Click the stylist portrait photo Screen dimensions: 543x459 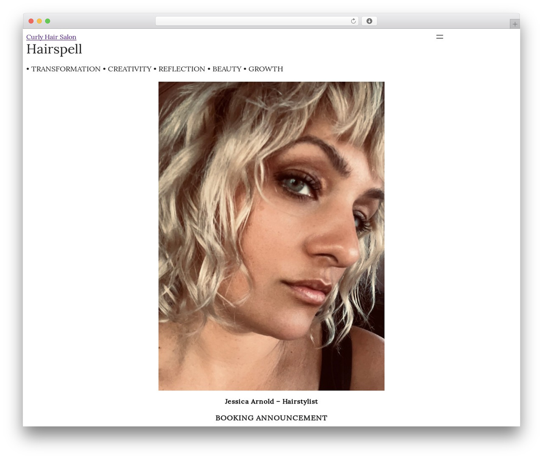(x=271, y=236)
